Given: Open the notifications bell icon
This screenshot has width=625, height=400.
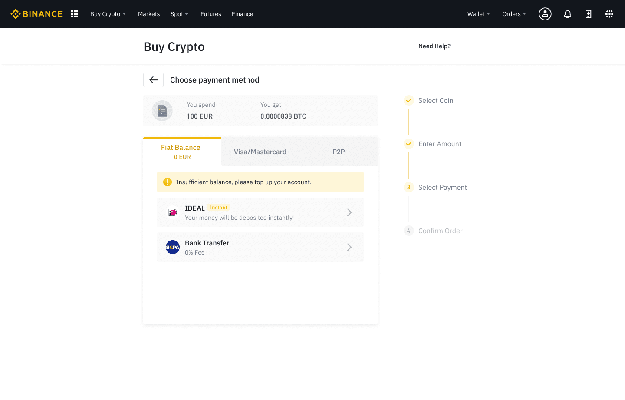Looking at the screenshot, I should click(x=568, y=14).
